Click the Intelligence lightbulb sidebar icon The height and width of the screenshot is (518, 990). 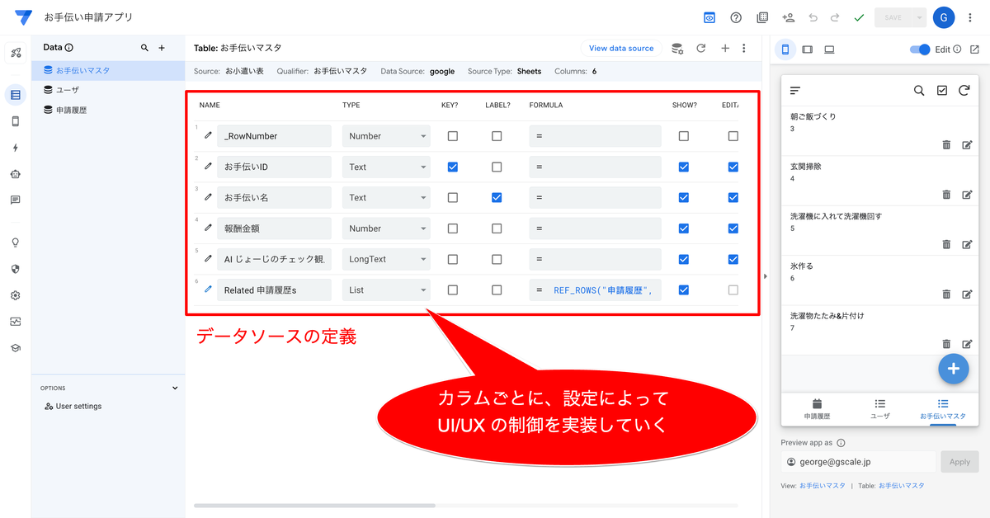coord(16,242)
